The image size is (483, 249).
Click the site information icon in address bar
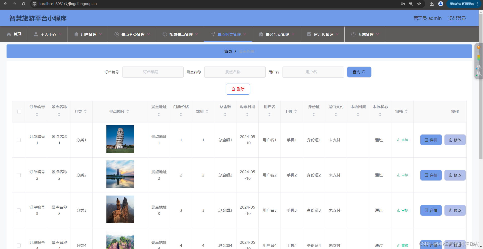pos(34,4)
